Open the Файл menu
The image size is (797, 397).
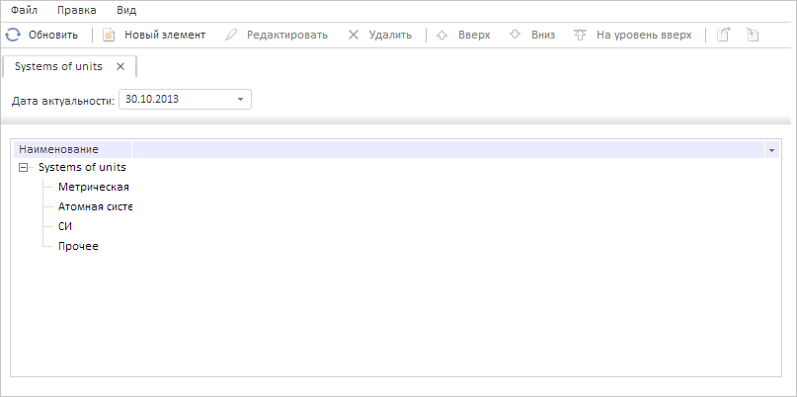point(25,10)
